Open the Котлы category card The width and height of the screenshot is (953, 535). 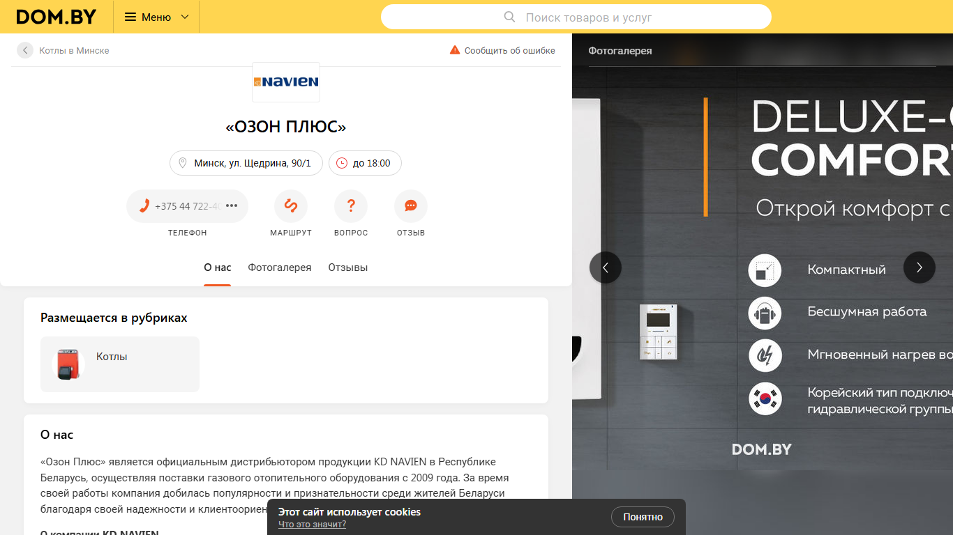[120, 364]
